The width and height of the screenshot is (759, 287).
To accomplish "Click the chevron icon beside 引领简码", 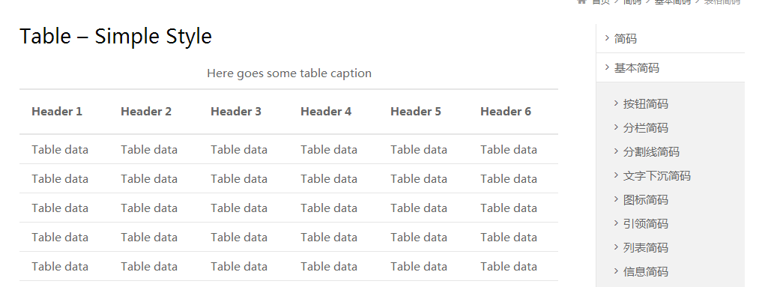I will point(616,223).
